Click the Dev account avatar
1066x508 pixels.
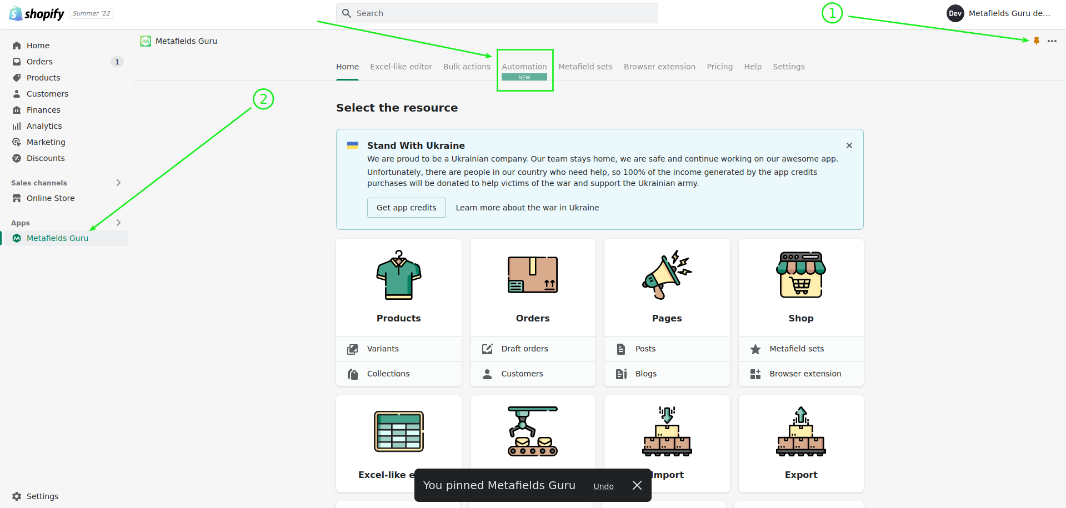coord(955,13)
